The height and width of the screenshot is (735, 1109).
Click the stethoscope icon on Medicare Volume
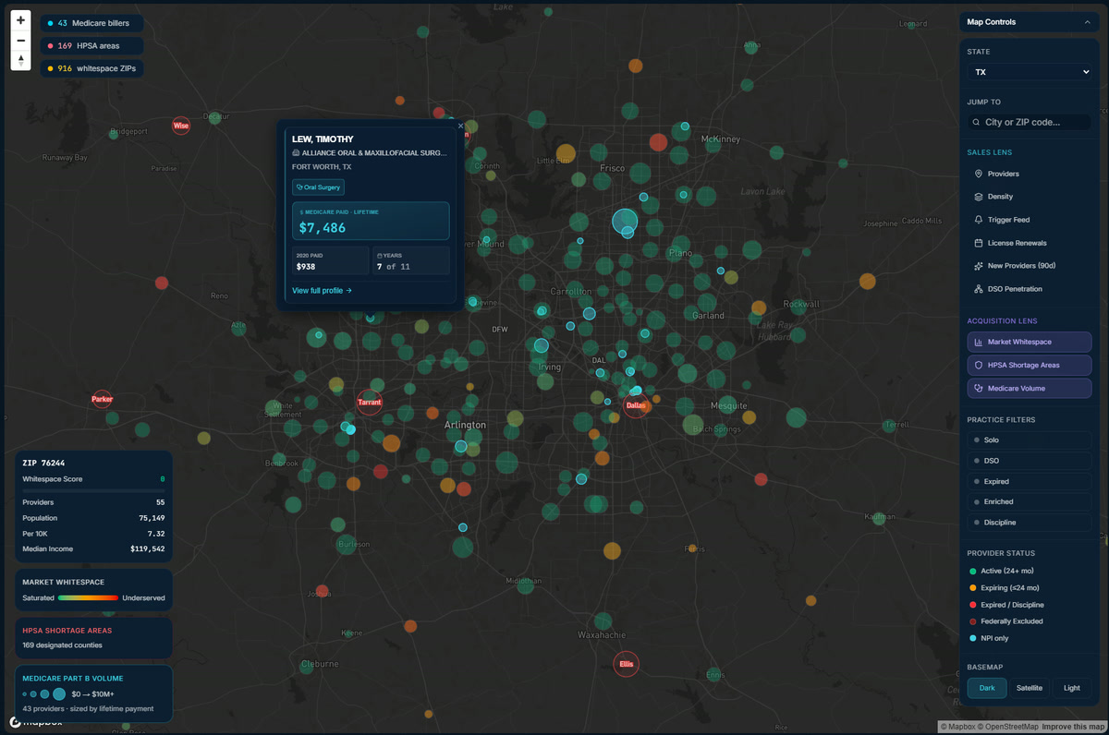point(979,388)
